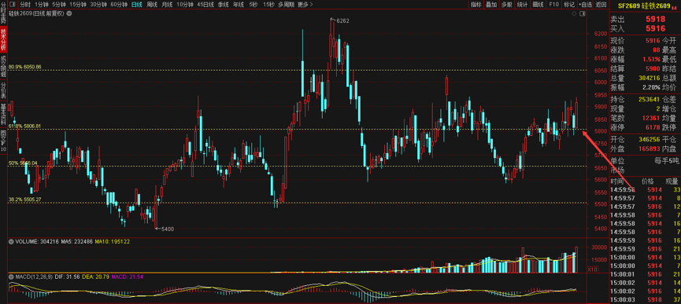The width and height of the screenshot is (681, 304).
Task: Select the 10分钟 period
Action: pos(185,5)
